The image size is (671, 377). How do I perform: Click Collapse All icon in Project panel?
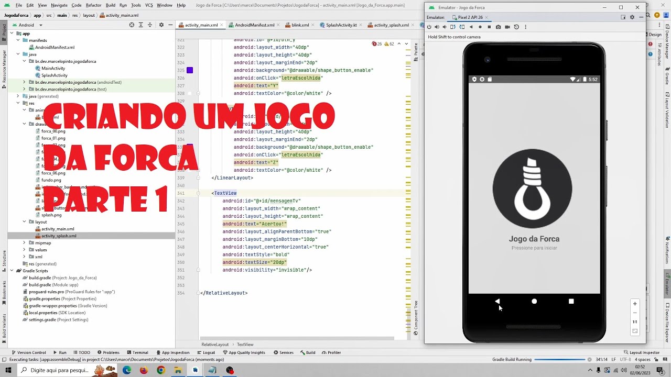click(149, 25)
